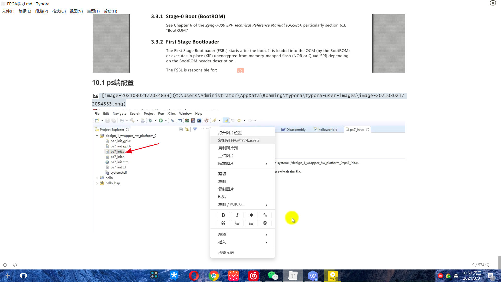Open the 视图(V) menu

(76, 11)
